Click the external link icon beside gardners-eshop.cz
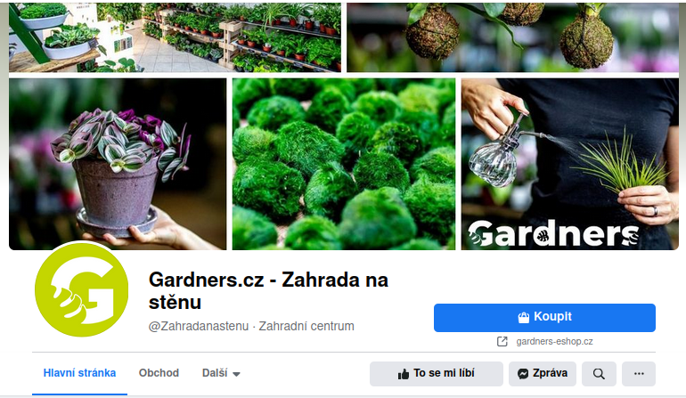This screenshot has height=398, width=686. pyautogui.click(x=502, y=342)
